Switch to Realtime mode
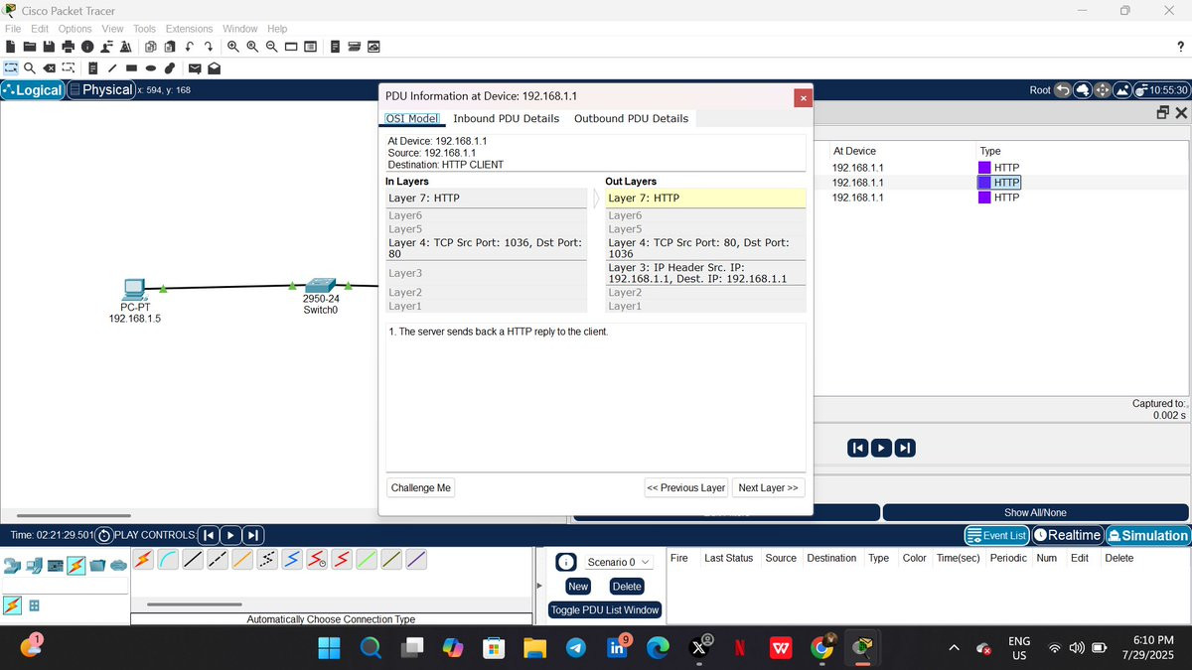Image resolution: width=1192 pixels, height=670 pixels. click(1068, 535)
